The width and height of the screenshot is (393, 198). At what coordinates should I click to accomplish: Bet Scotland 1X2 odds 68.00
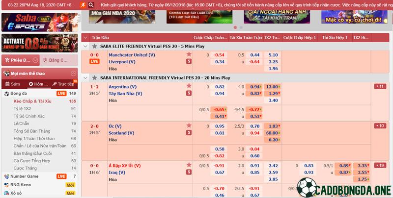(273, 133)
